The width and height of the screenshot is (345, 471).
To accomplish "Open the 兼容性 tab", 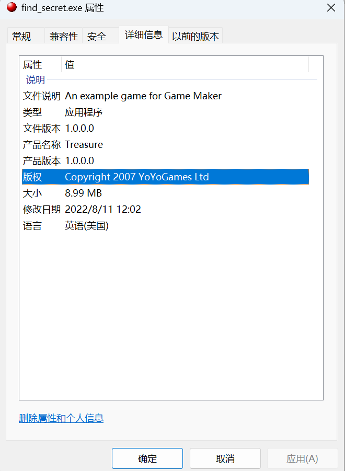I will (x=63, y=36).
